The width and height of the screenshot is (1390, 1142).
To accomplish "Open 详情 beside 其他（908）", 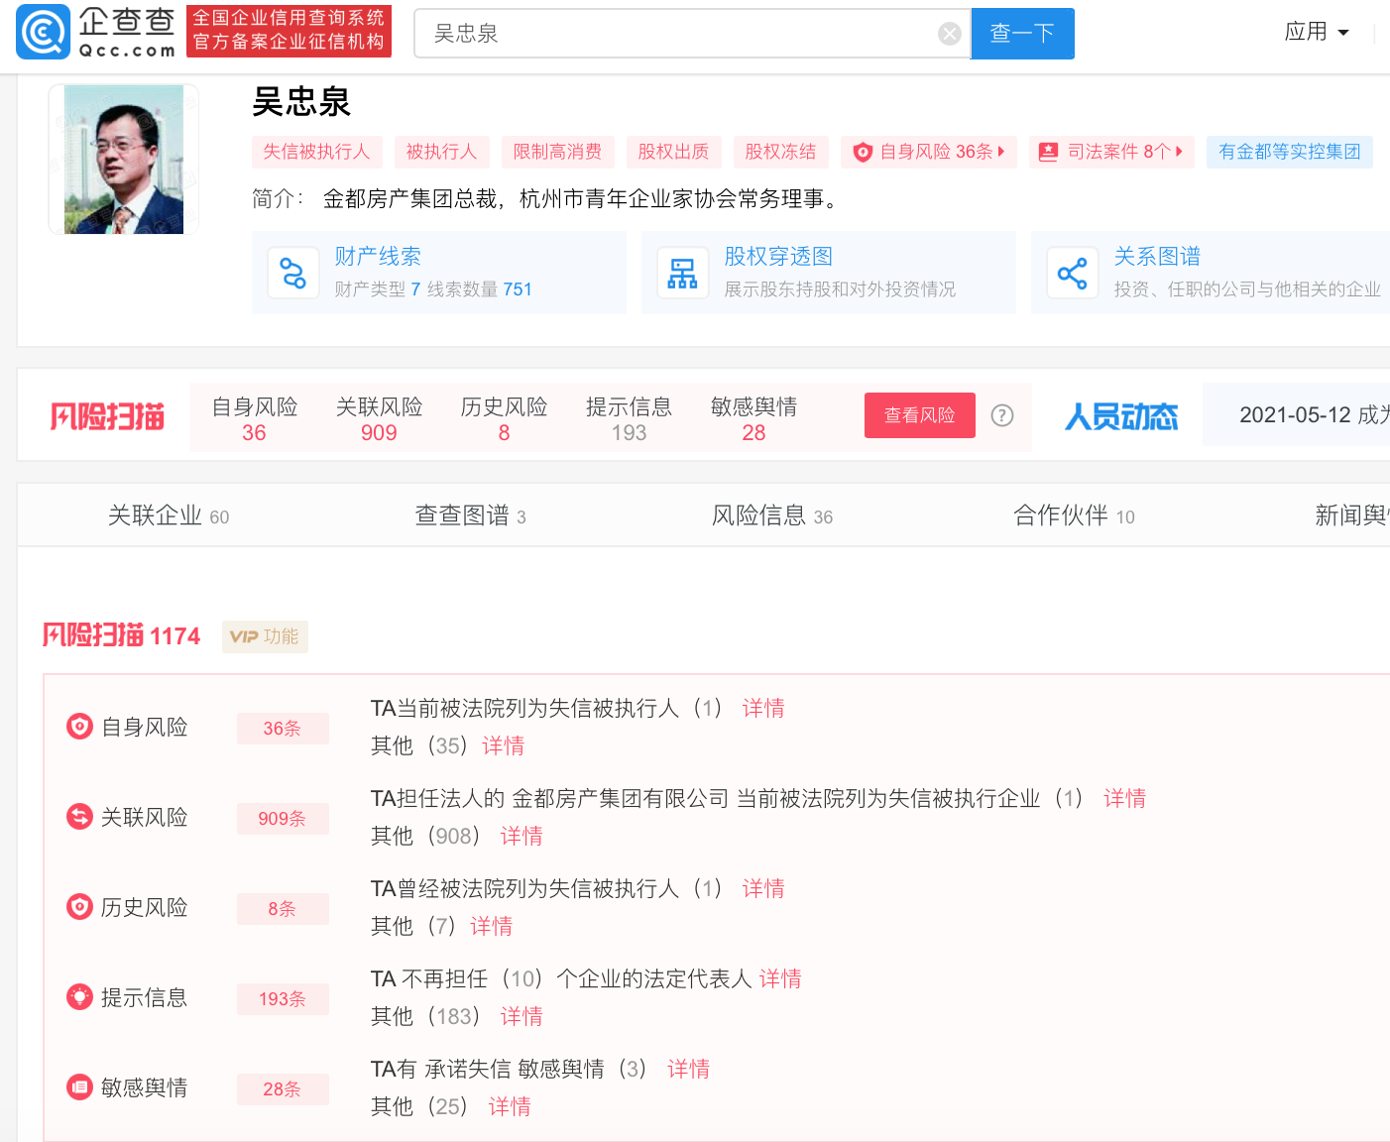I will (521, 836).
